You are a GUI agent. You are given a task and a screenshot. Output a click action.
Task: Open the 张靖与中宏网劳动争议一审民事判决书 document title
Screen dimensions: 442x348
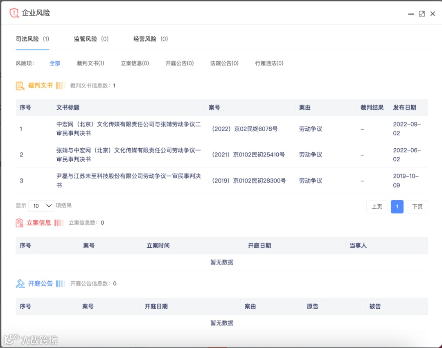[x=129, y=154]
